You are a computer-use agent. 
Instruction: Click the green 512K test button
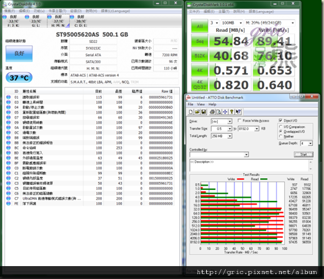[x=199, y=56]
